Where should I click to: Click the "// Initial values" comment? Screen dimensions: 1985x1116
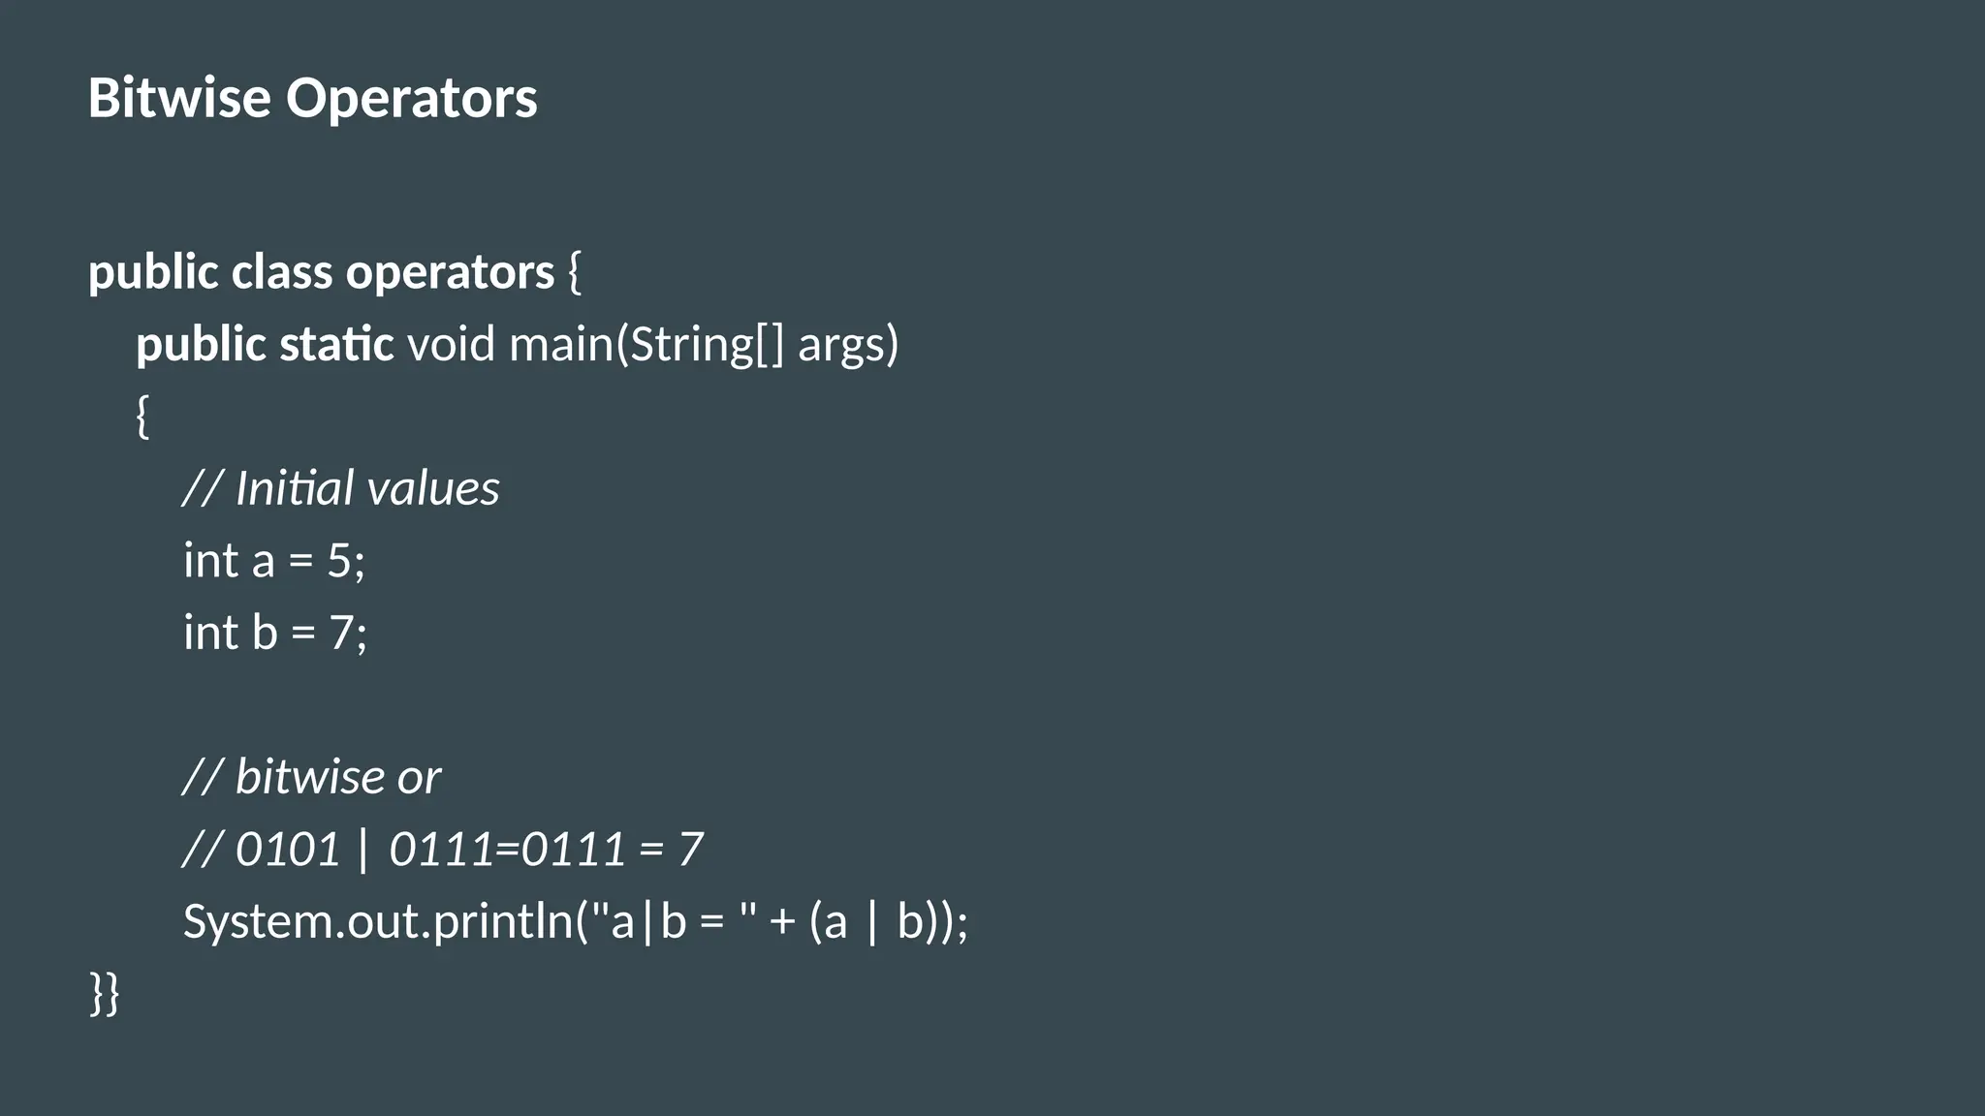point(341,488)
